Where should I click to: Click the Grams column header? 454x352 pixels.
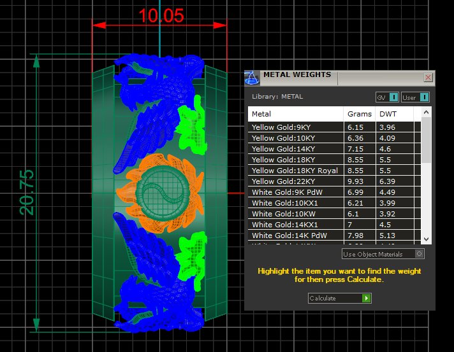[360, 114]
